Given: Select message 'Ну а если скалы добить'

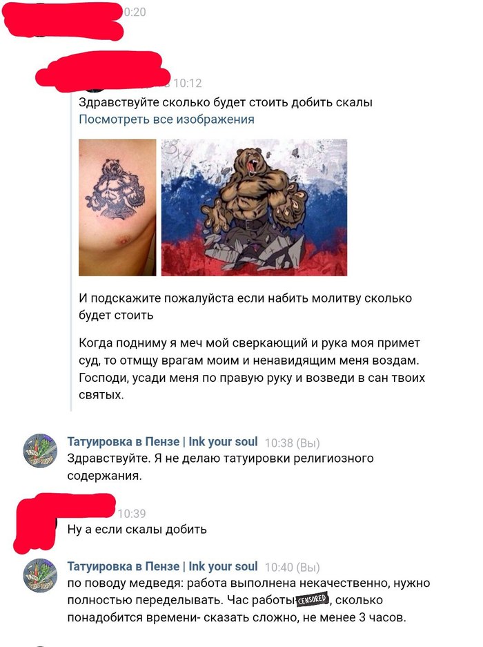Looking at the screenshot, I should click(137, 530).
